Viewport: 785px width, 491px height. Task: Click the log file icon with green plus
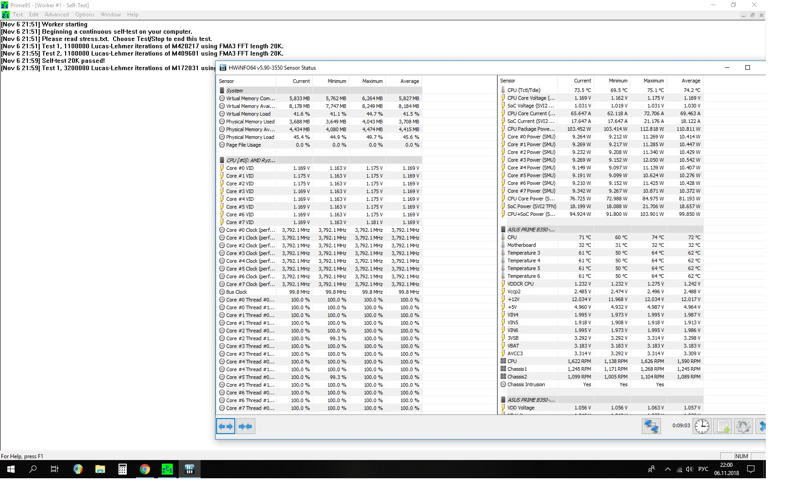pos(723,426)
